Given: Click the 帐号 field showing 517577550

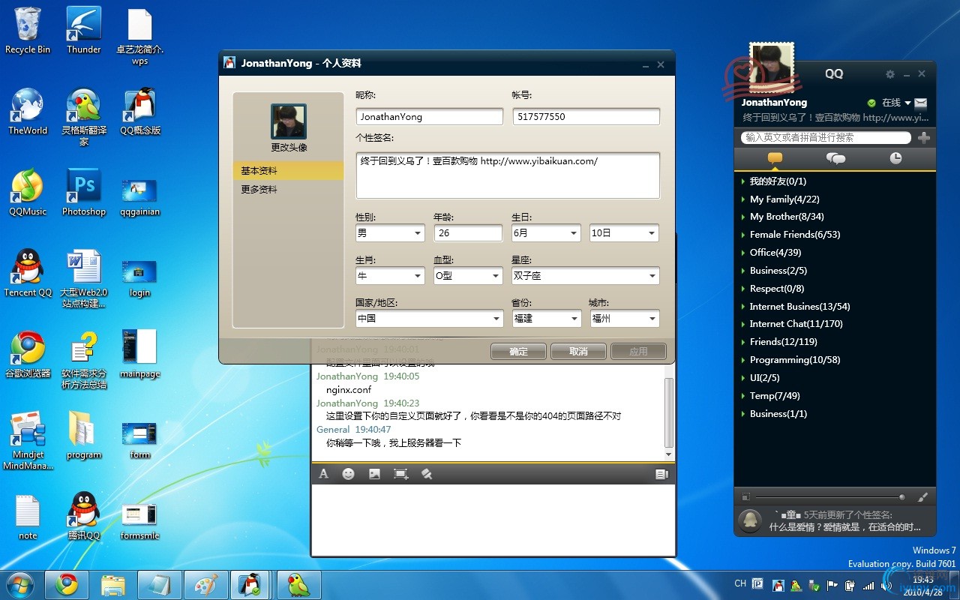Looking at the screenshot, I should click(586, 117).
